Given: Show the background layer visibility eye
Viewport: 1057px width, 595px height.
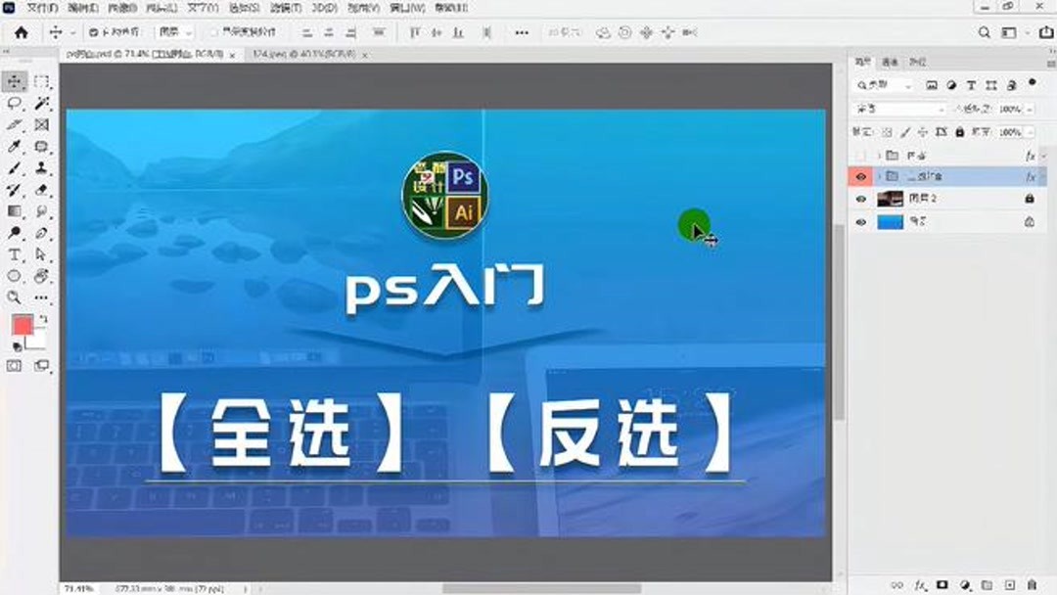Looking at the screenshot, I should [x=861, y=221].
